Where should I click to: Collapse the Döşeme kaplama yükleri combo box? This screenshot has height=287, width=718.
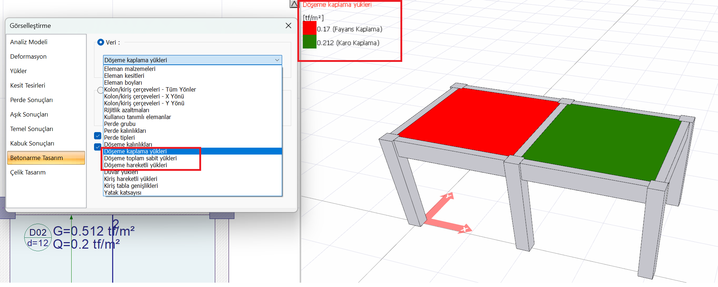pyautogui.click(x=277, y=60)
